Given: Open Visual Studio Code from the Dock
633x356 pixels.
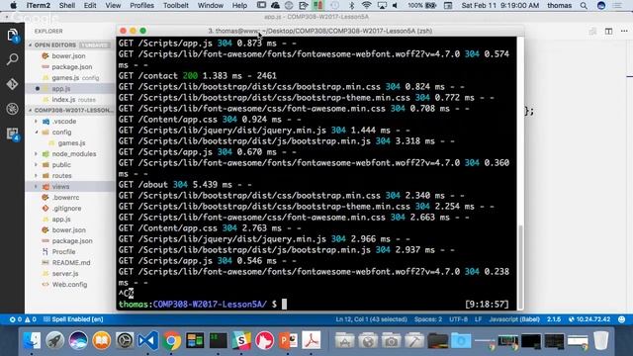Looking at the screenshot, I should (x=148, y=340).
